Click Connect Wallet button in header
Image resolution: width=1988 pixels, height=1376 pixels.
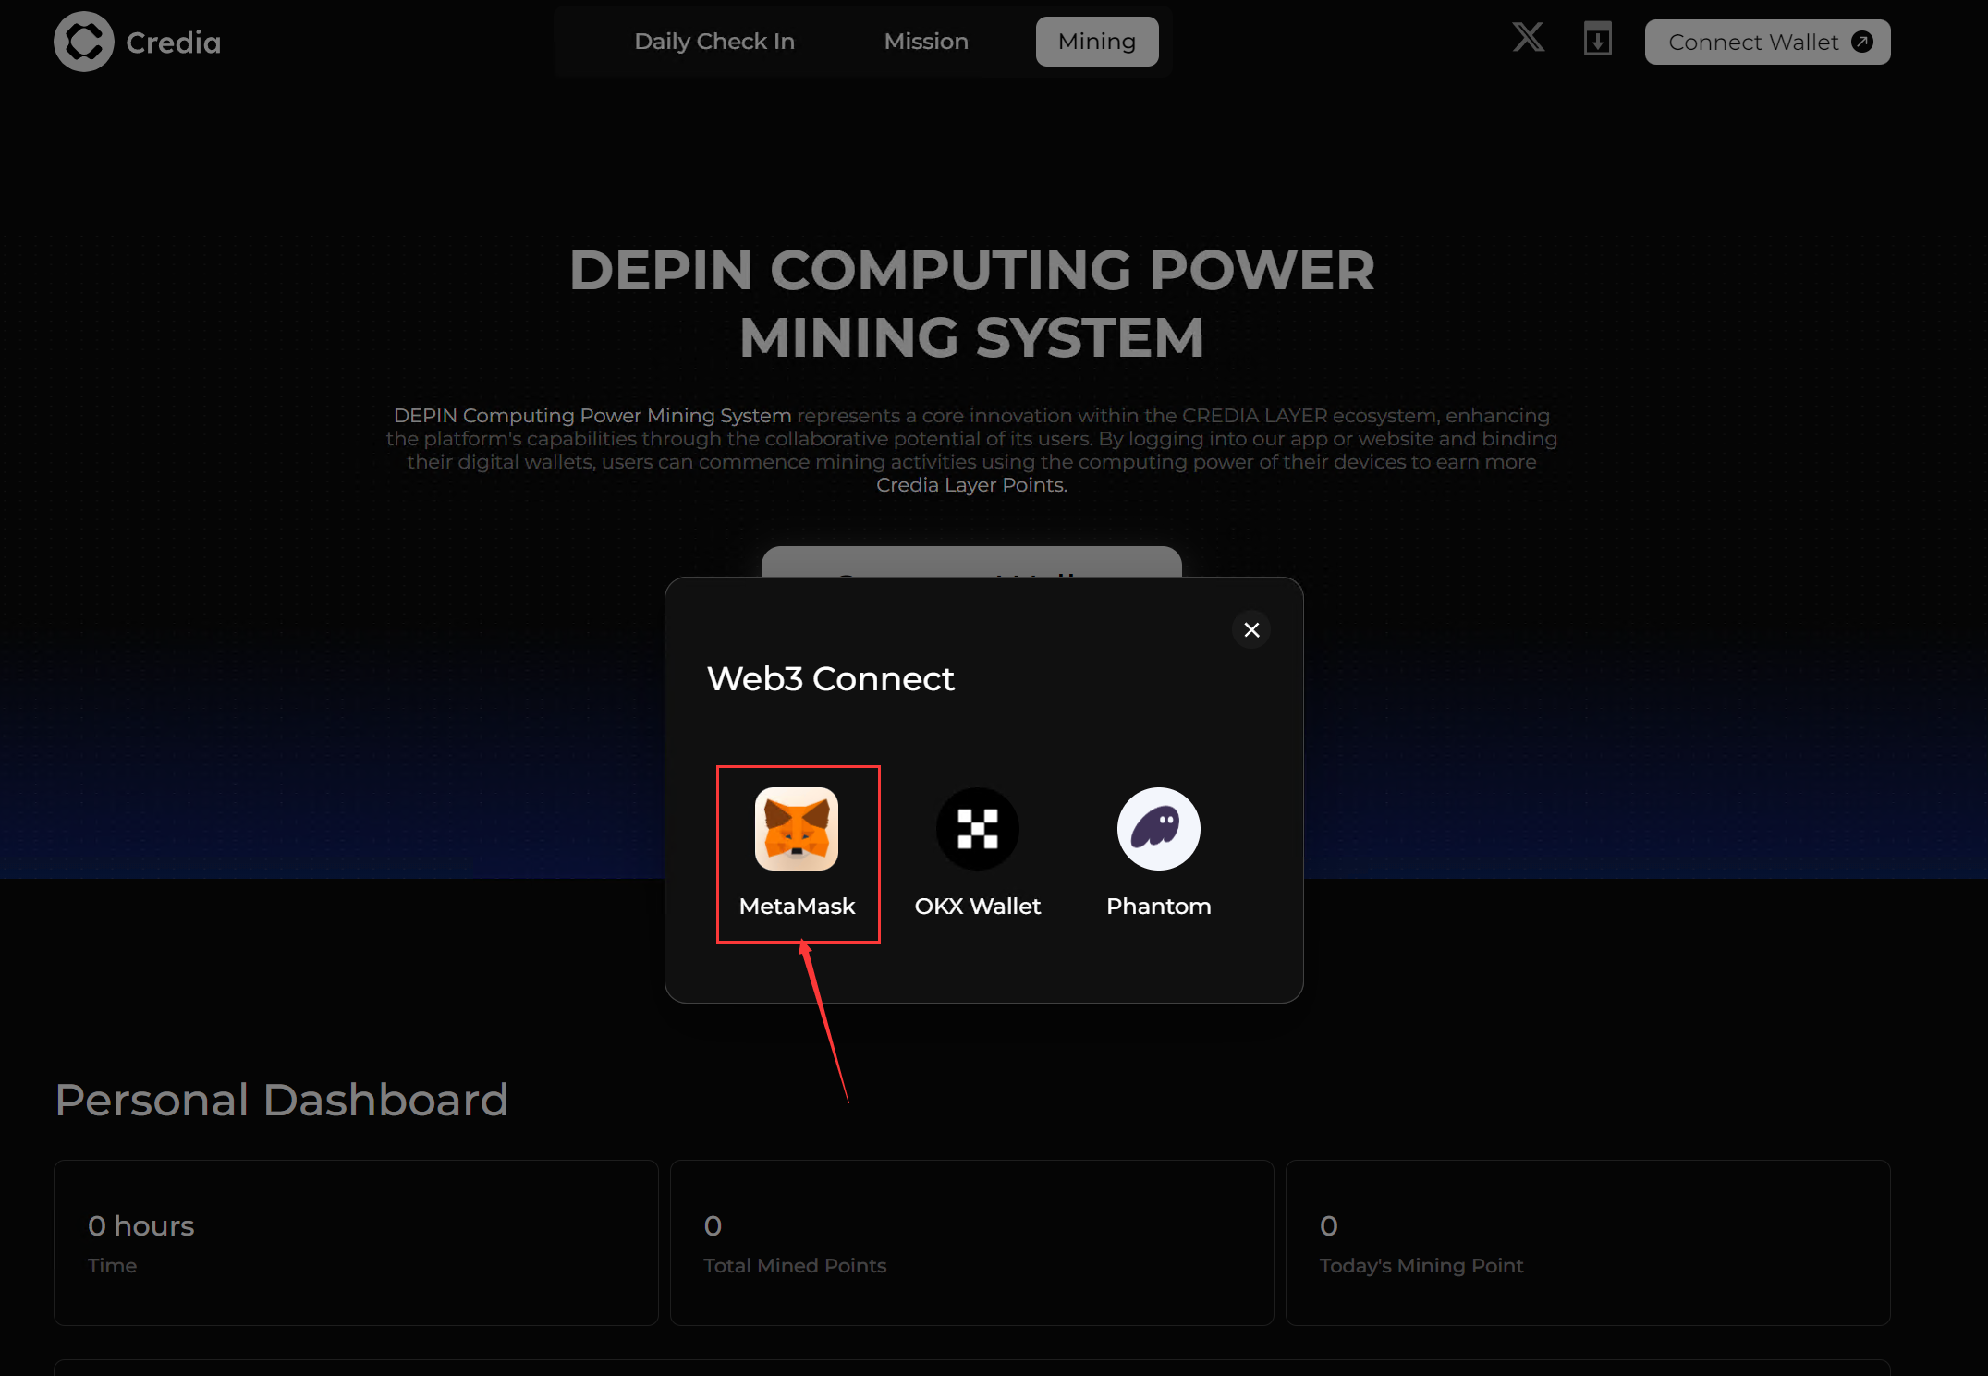pos(1767,43)
